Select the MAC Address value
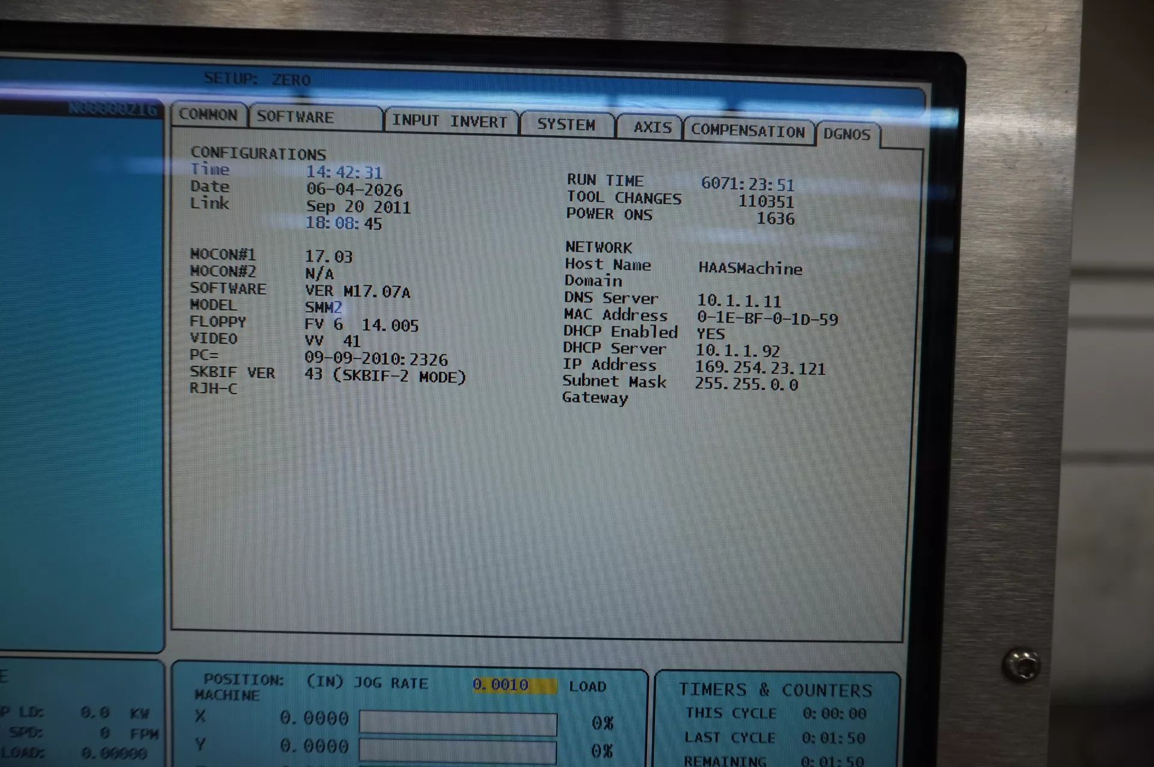This screenshot has width=1154, height=767. pos(768,318)
